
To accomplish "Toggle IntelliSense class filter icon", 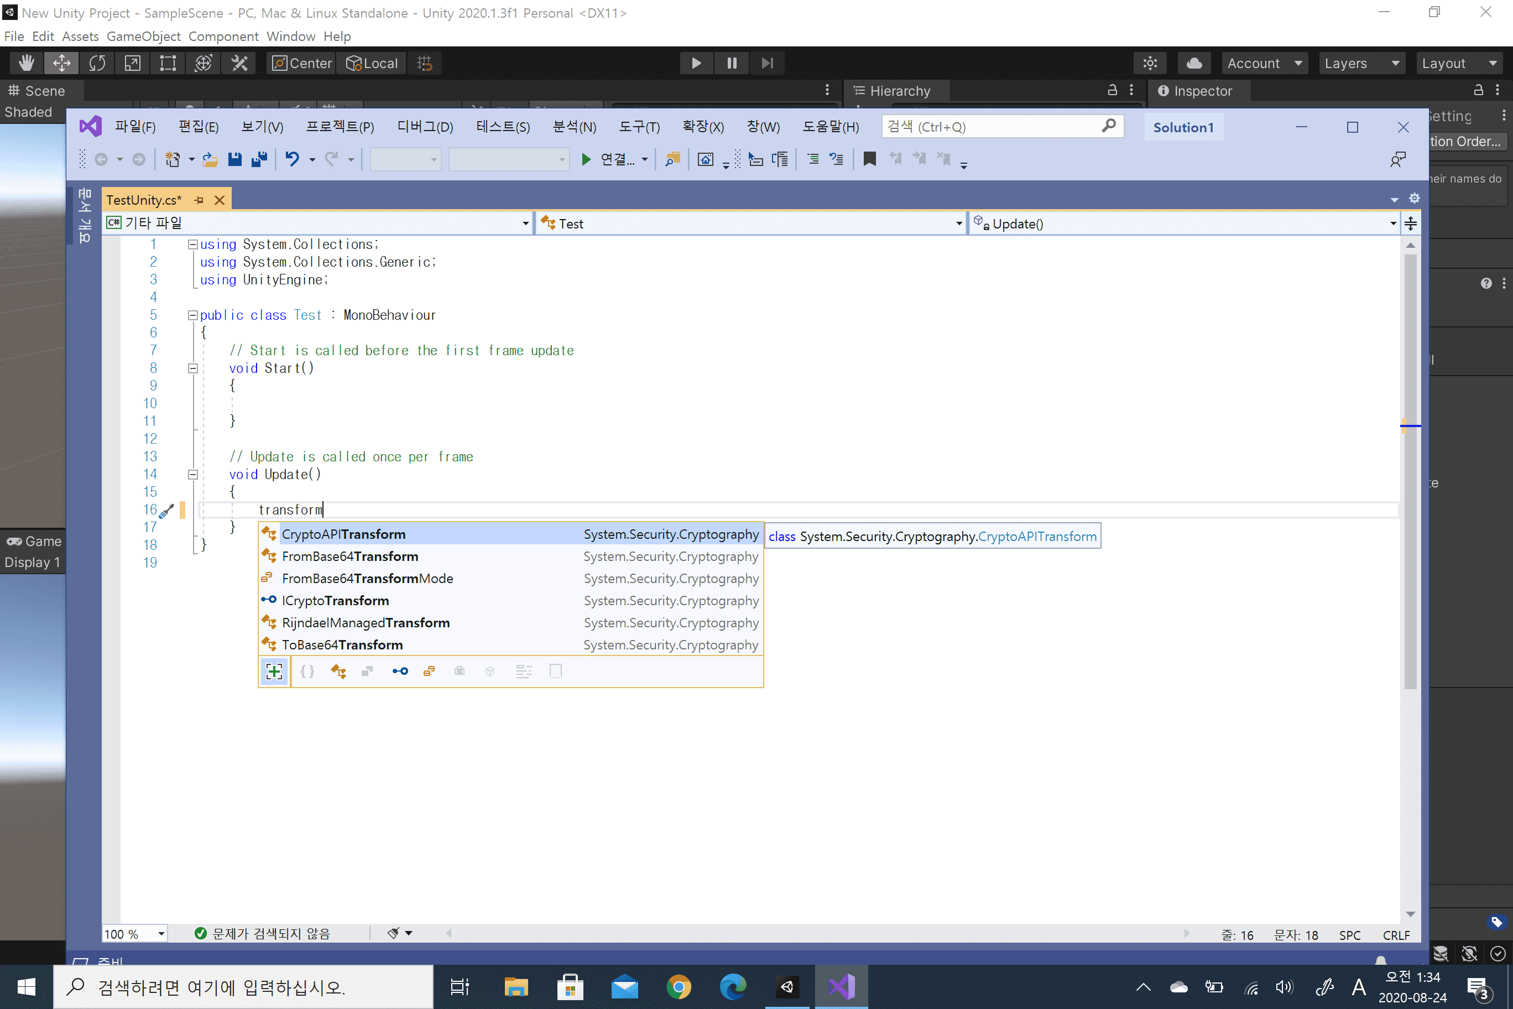I will click(x=338, y=671).
